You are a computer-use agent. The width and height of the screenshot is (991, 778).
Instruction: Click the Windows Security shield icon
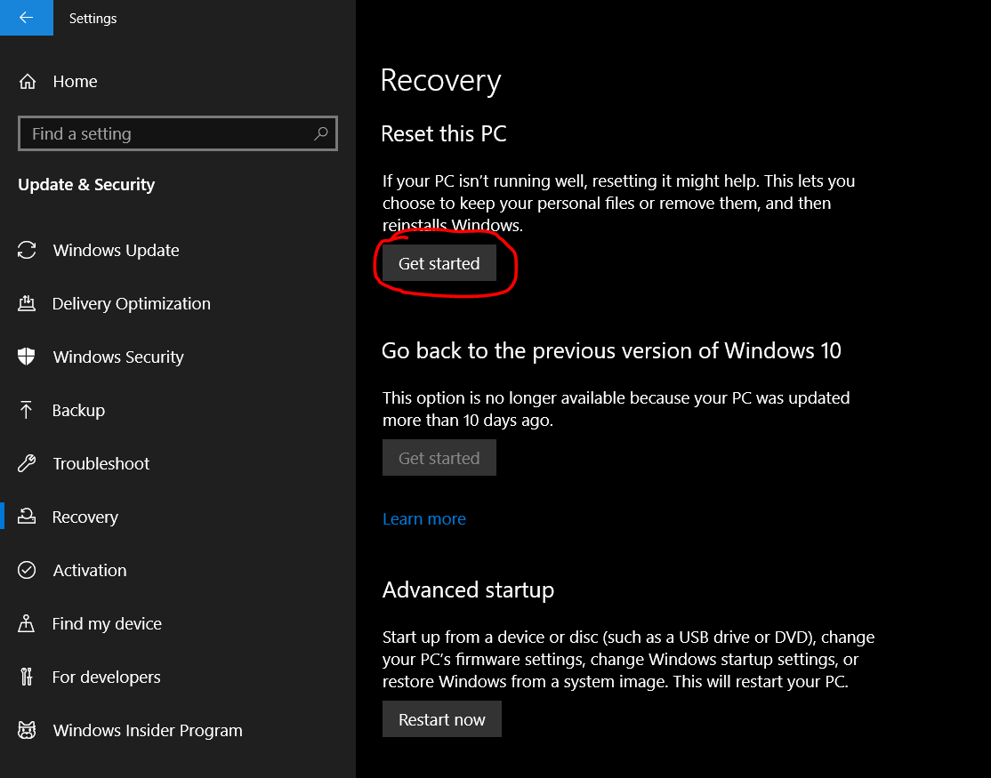[27, 357]
